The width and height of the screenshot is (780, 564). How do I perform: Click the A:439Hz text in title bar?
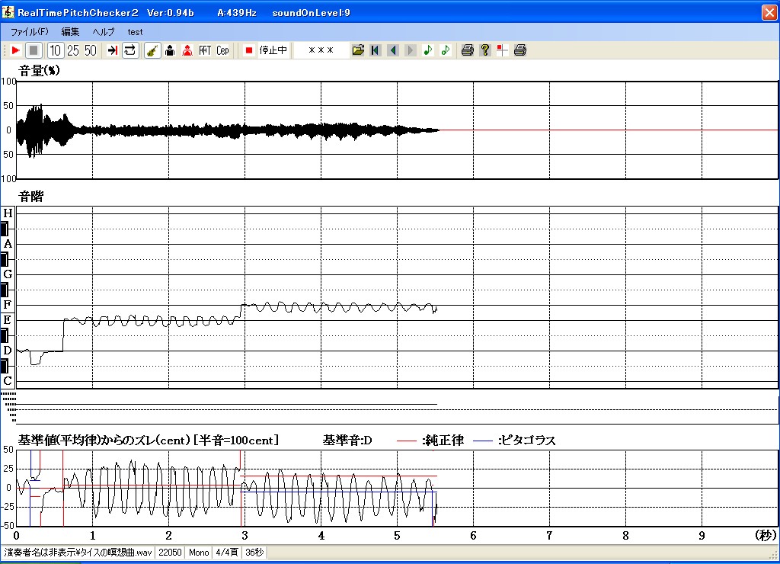(237, 13)
